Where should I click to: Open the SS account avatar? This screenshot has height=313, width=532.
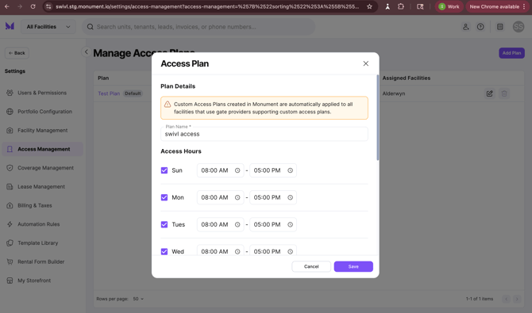tap(519, 27)
